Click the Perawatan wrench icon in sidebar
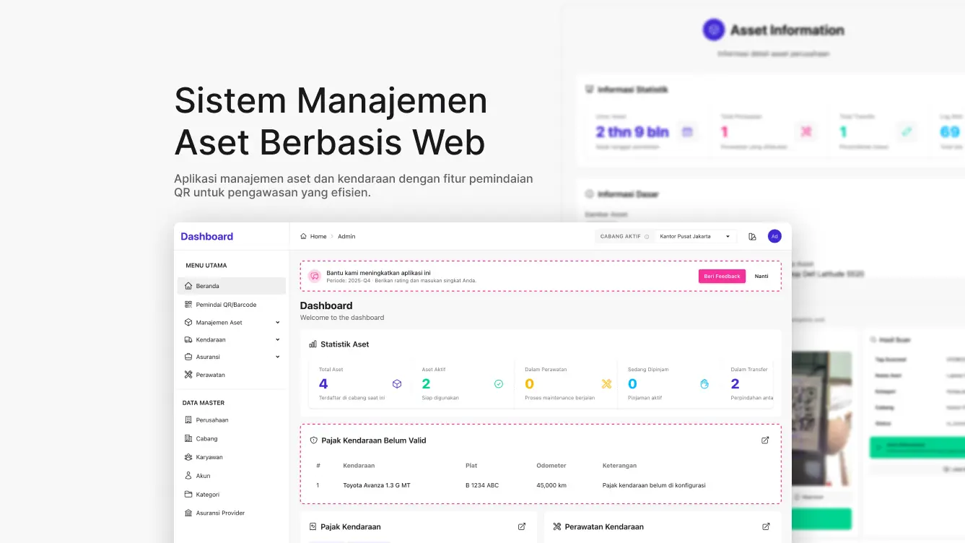The image size is (965, 543). (188, 375)
